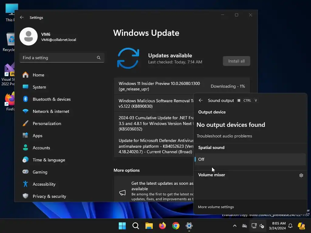Open Personalization settings
The image size is (311, 233).
62,123
